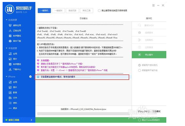Image resolution: width=185 pixels, height=126 pixels.
Task: Collapse the 在线资源 section
Action: pos(7,20)
